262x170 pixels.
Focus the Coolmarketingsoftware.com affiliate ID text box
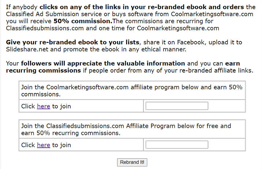[177, 106]
